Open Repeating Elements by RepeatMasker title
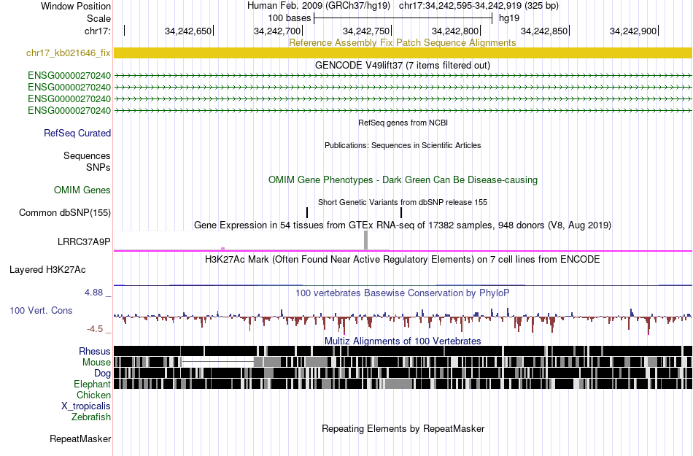Image resolution: width=693 pixels, height=456 pixels. (403, 428)
